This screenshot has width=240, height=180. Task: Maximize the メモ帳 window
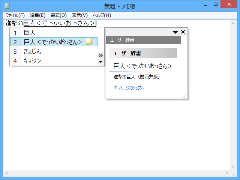216,4
